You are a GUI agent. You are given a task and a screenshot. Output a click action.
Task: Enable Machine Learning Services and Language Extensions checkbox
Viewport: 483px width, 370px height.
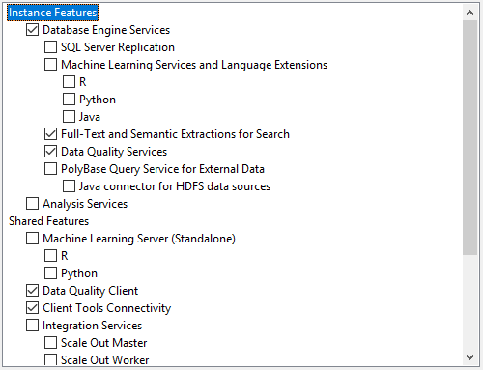tap(50, 65)
